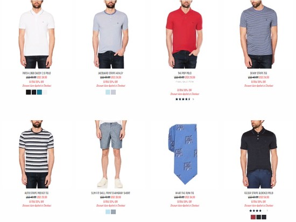
Task: Open the Jacquard Stripe Henley product photo
Action: 111,34
